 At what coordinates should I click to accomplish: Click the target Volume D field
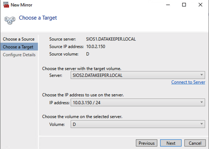(x=138, y=124)
